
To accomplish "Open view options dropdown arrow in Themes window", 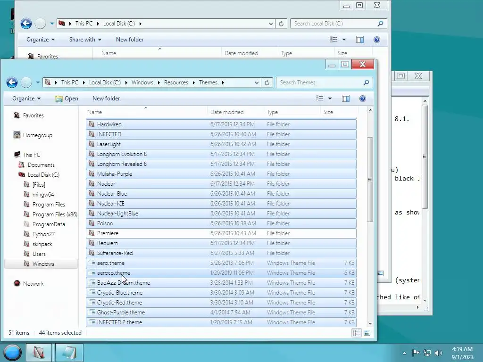I will point(330,99).
